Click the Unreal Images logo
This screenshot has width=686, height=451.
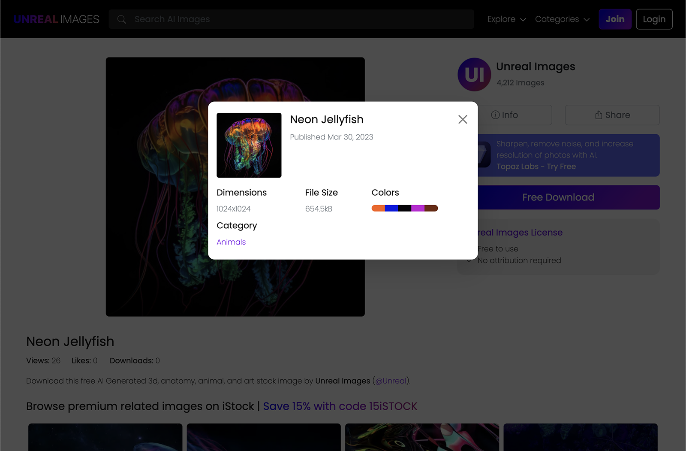point(56,19)
